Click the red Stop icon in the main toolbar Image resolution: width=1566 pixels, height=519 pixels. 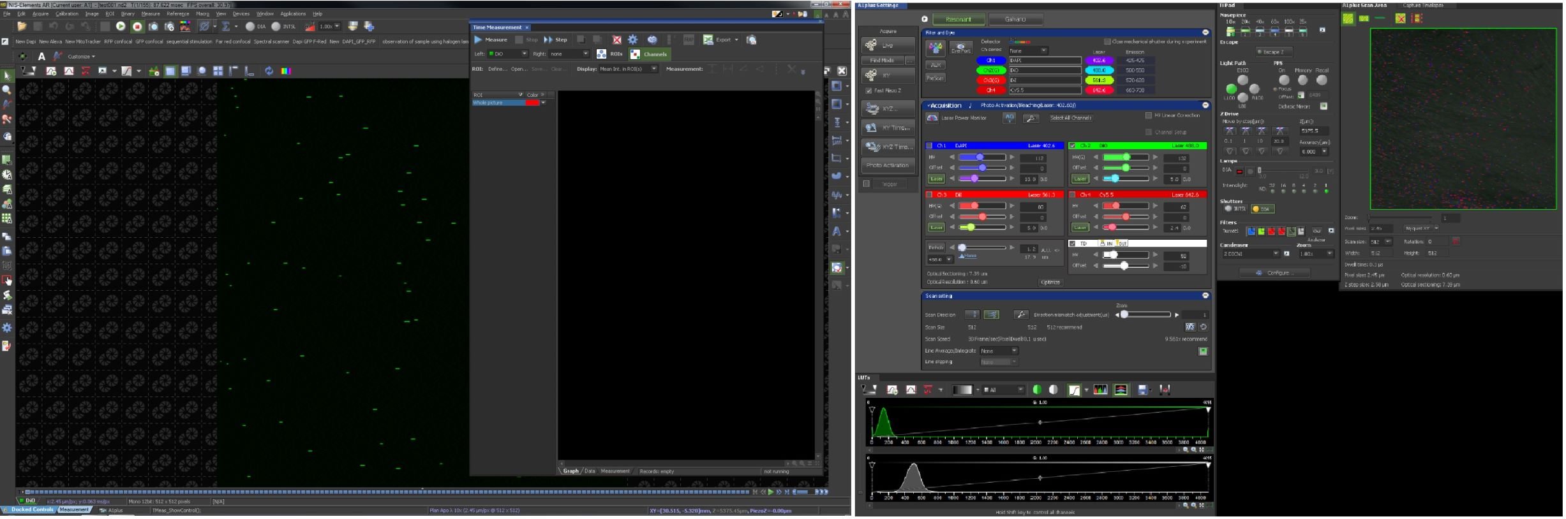coord(137,26)
